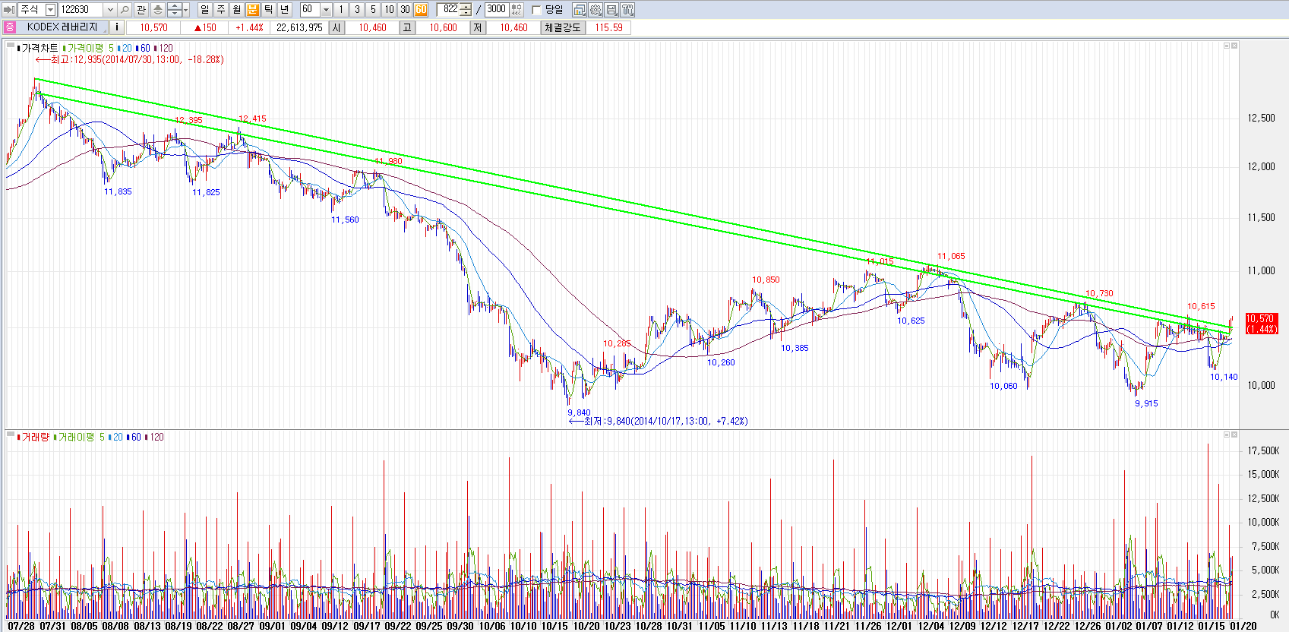Click the candle count field showing 822
This screenshot has width=1289, height=632.
450,10
